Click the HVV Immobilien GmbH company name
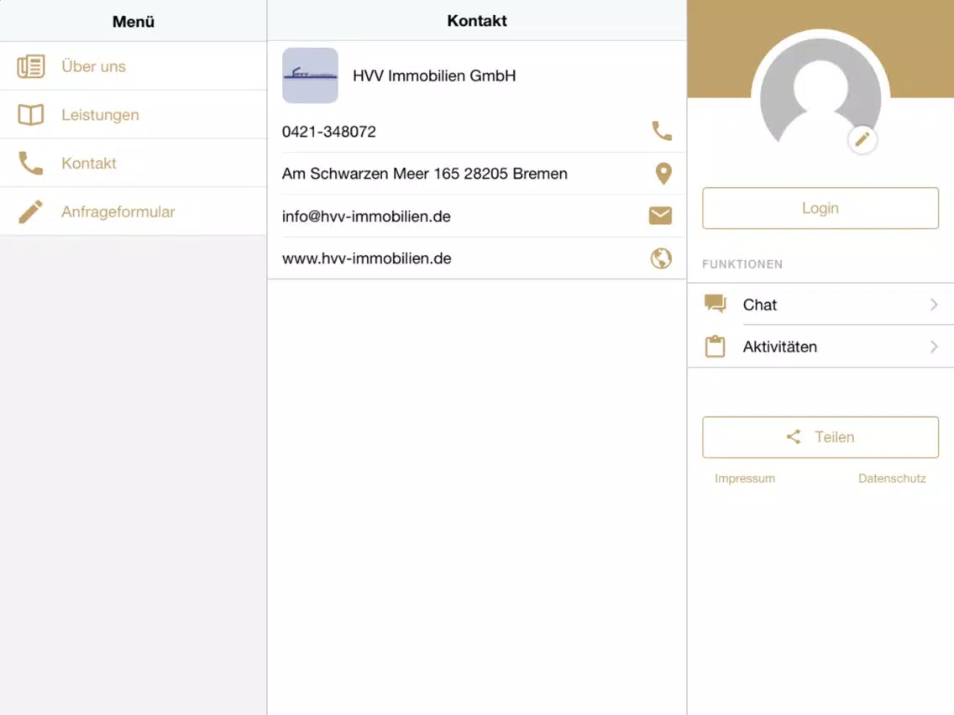 pos(434,76)
